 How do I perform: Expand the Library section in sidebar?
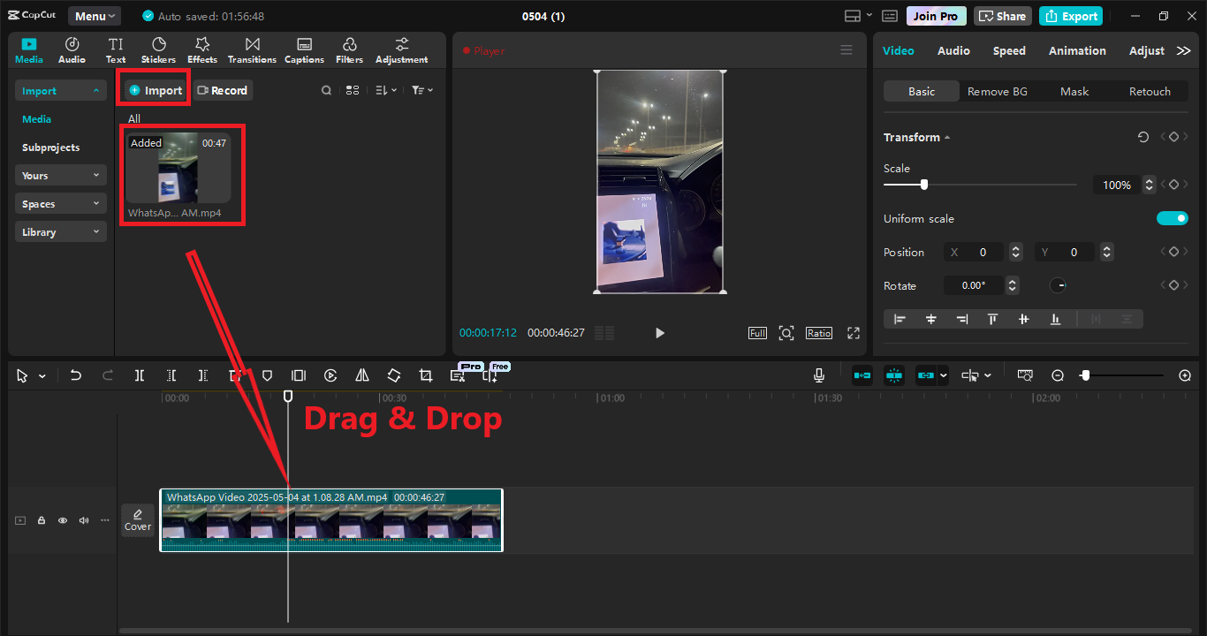pyautogui.click(x=60, y=232)
